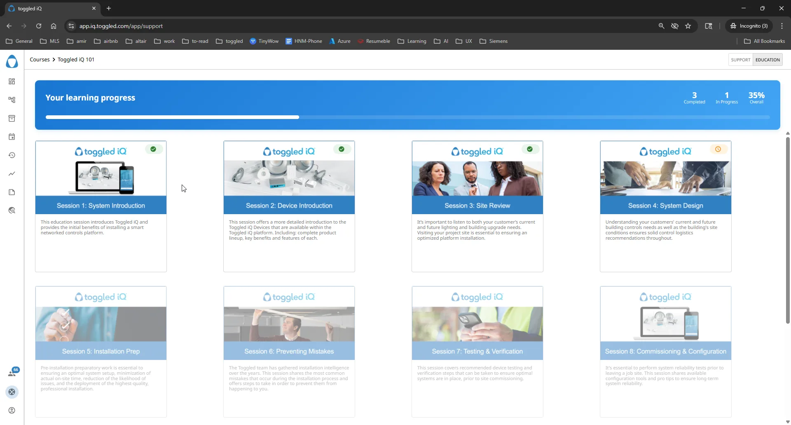791x425 pixels.
Task: Click the green completed checkmark on Session 3
Action: tap(530, 149)
